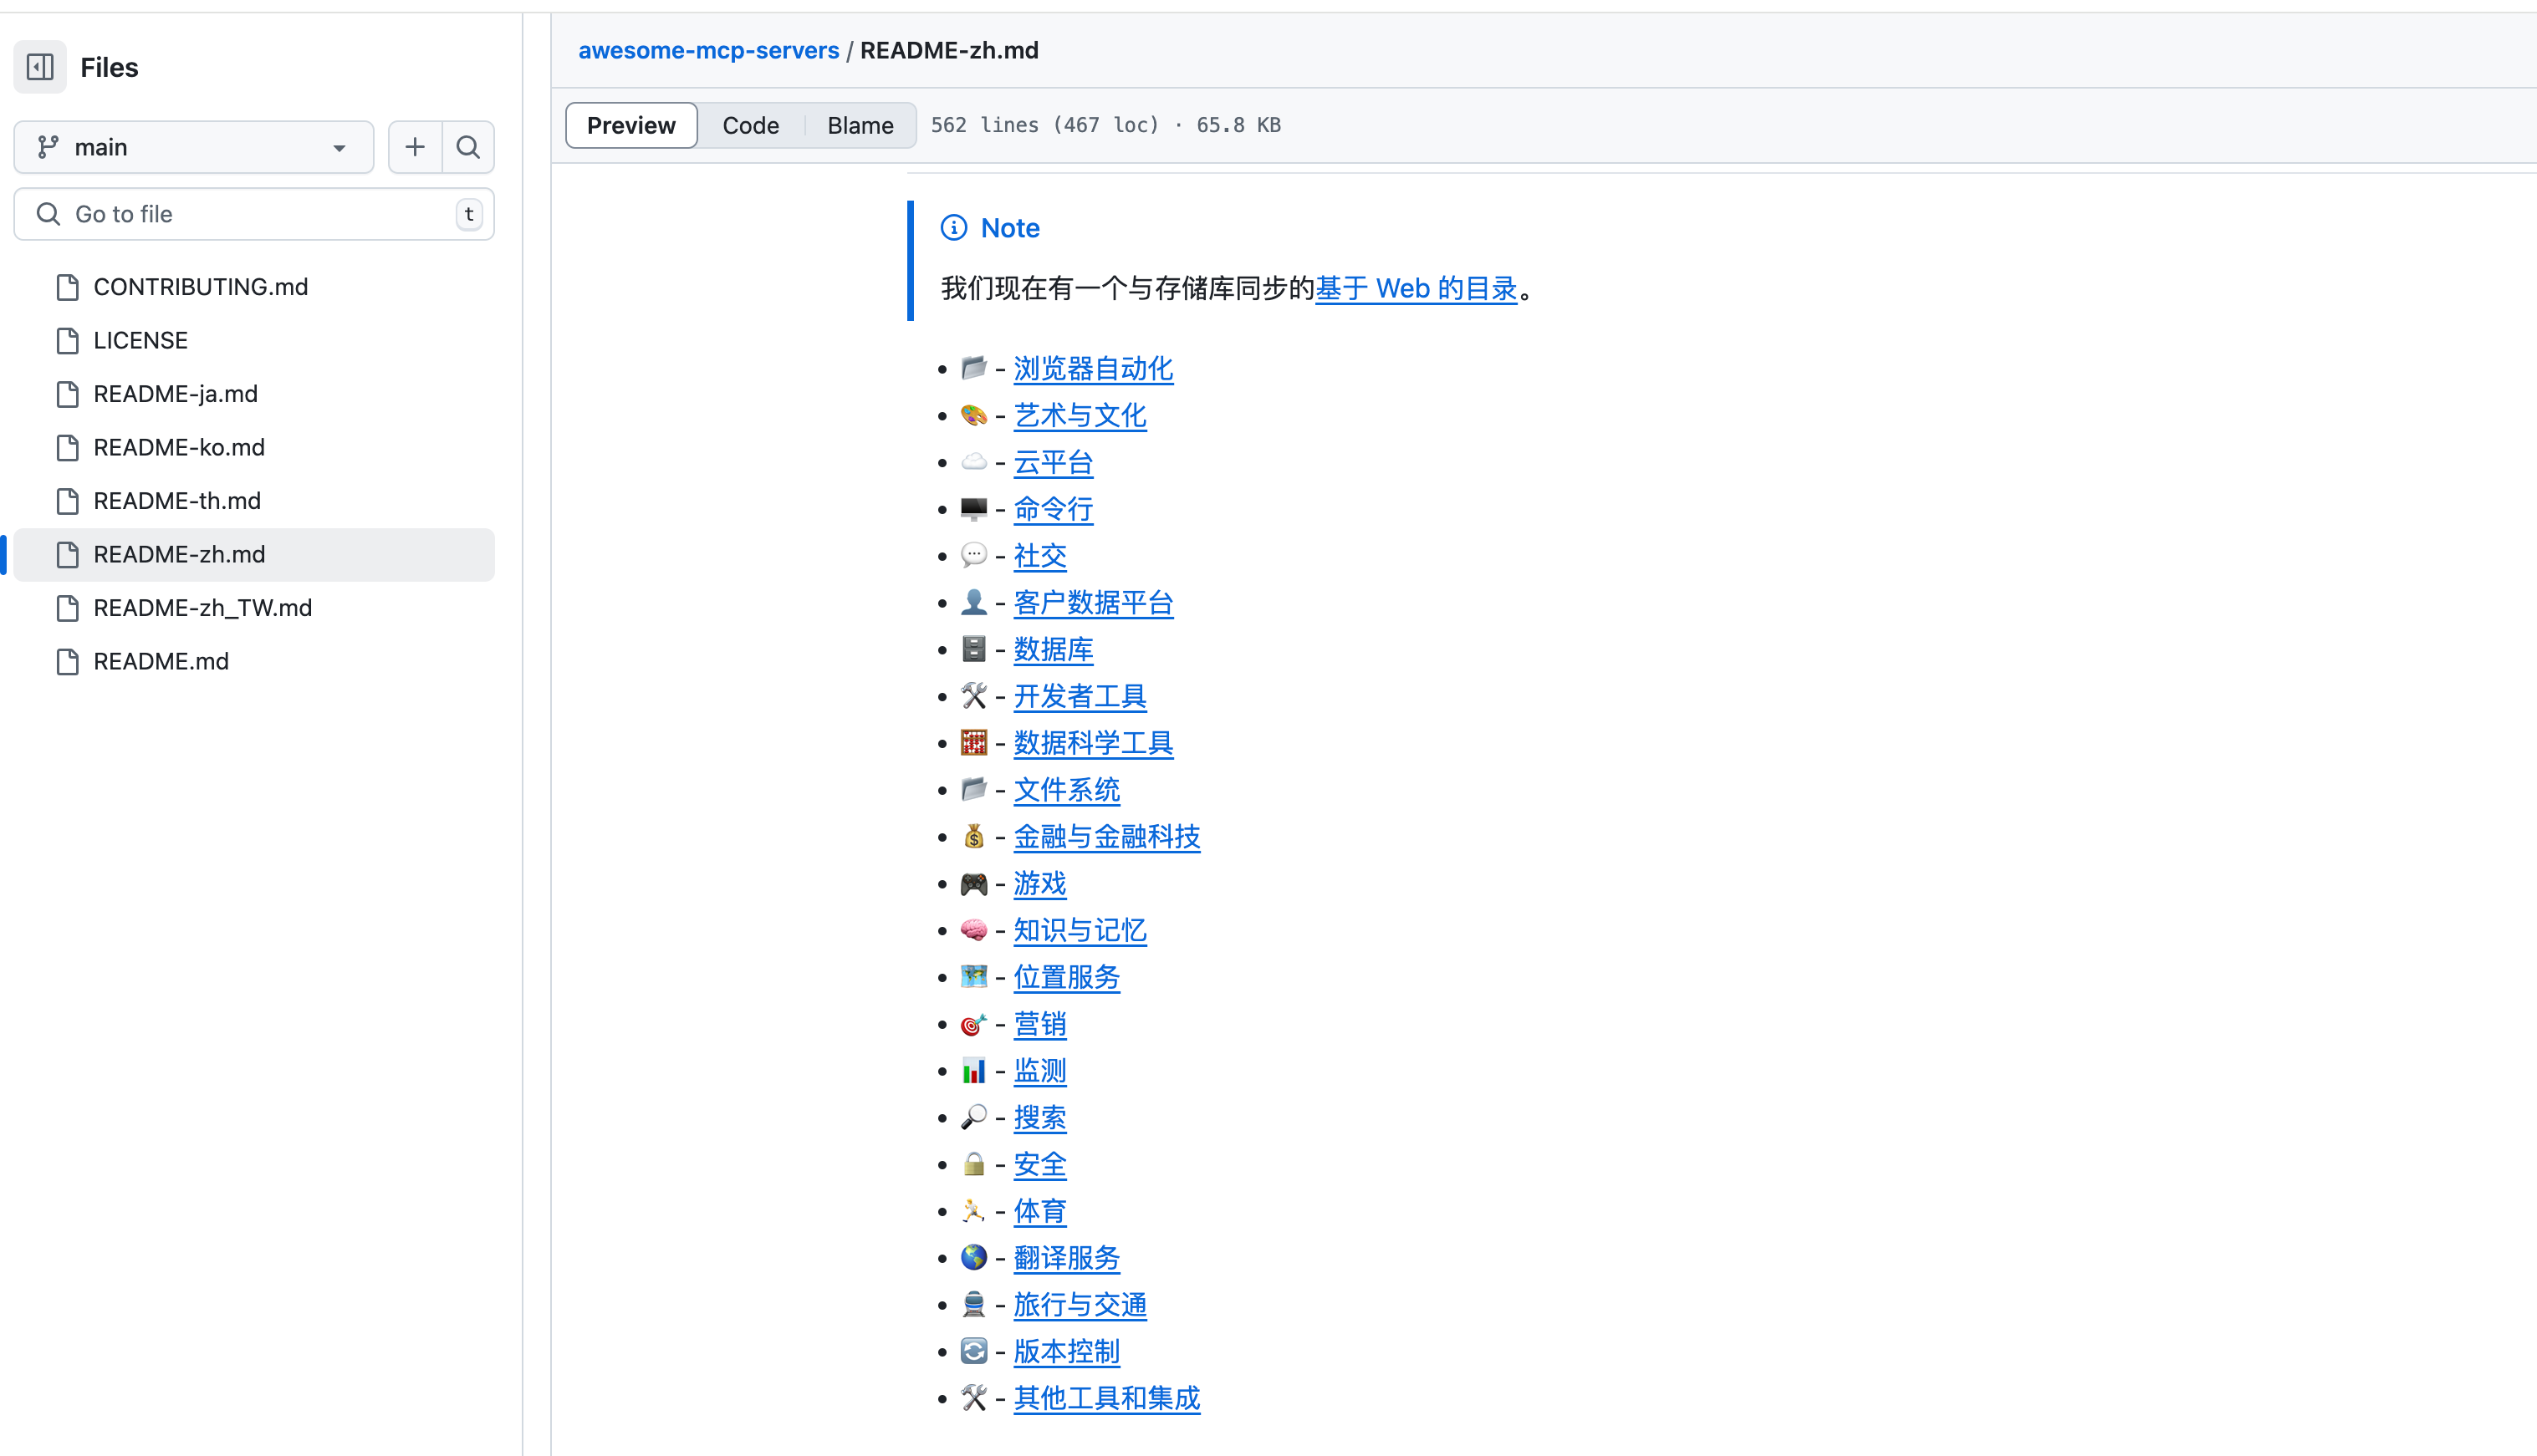Click the brain emoji beside 知识与记忆
The image size is (2537, 1456).
pyautogui.click(x=973, y=929)
